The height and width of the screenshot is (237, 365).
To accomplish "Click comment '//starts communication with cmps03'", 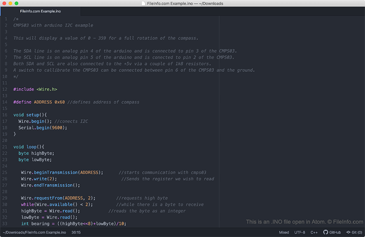I will (162, 172).
